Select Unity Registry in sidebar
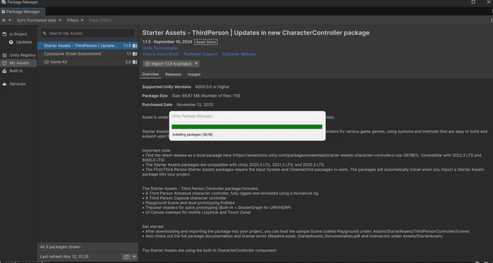 [23, 55]
